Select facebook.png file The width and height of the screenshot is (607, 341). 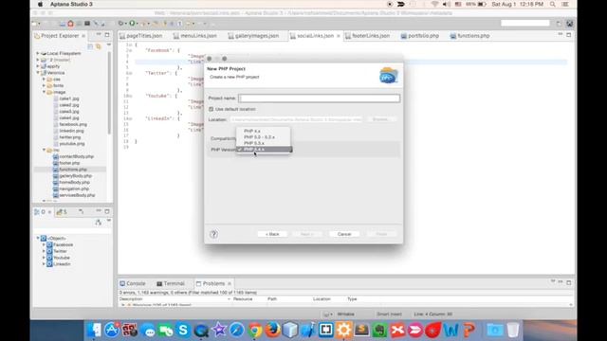click(70, 124)
